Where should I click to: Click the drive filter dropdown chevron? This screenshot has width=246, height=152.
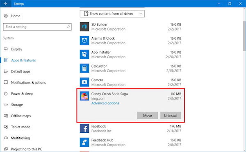coord(141,14)
